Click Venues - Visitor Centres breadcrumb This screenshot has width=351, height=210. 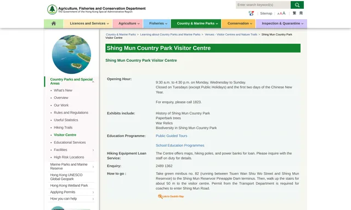click(231, 34)
